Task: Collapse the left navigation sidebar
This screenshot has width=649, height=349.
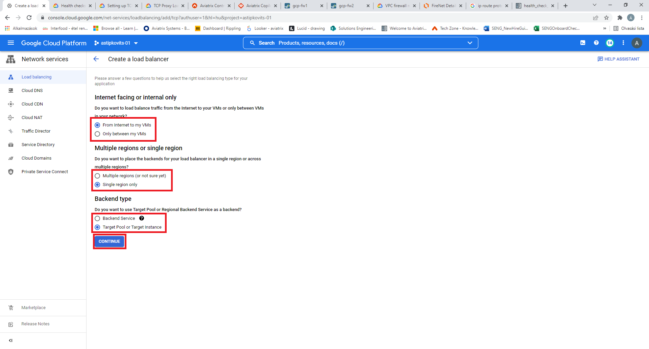Action: 10,341
